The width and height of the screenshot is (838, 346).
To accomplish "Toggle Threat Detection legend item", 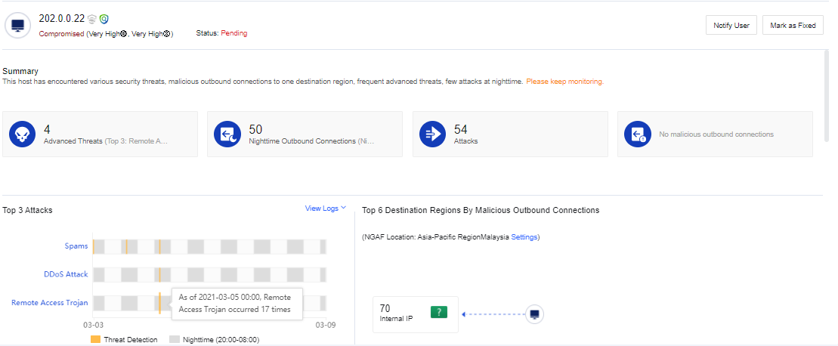I will [124, 340].
